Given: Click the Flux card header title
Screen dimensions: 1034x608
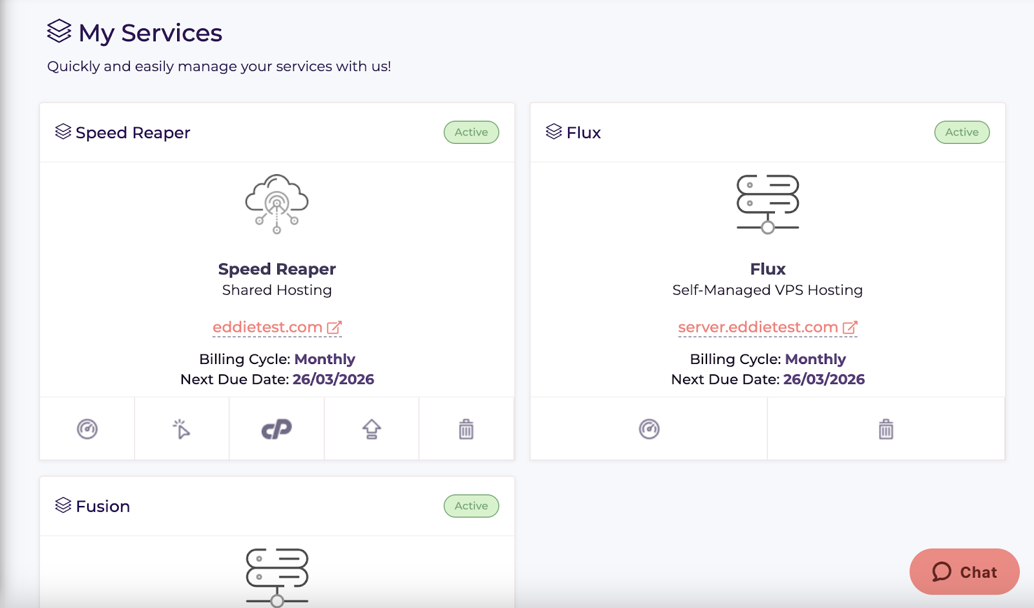Looking at the screenshot, I should 584,133.
